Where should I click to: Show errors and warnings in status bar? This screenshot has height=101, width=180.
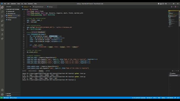(6, 98)
